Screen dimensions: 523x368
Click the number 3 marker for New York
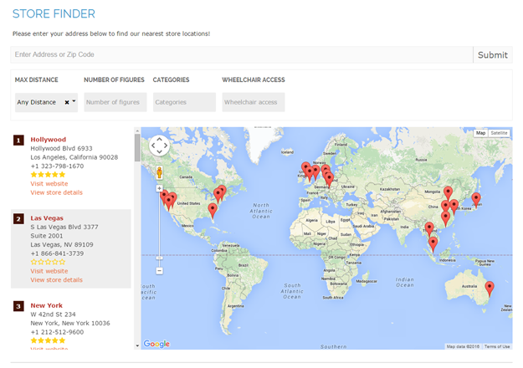pyautogui.click(x=18, y=306)
